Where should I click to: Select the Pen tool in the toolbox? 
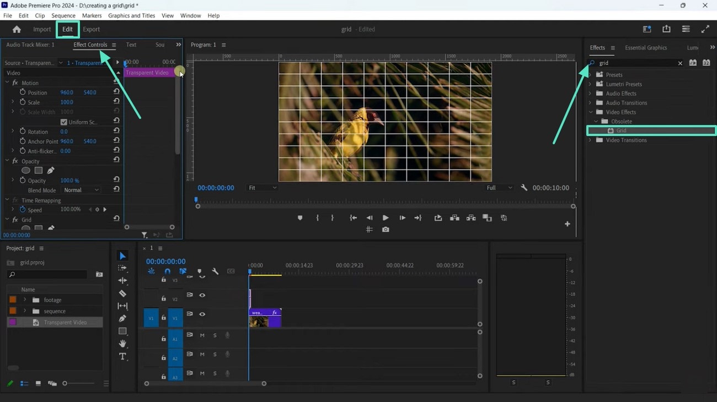coord(122,318)
